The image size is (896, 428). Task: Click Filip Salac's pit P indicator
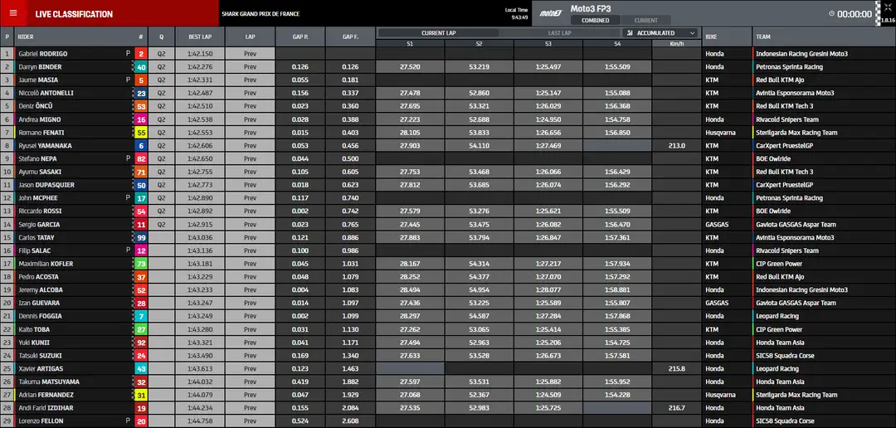pyautogui.click(x=128, y=250)
